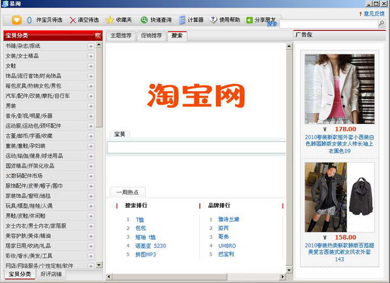Select 家装饰品/窗帘/地毯 category row
Screen dimensions: 390x283
pos(49,196)
